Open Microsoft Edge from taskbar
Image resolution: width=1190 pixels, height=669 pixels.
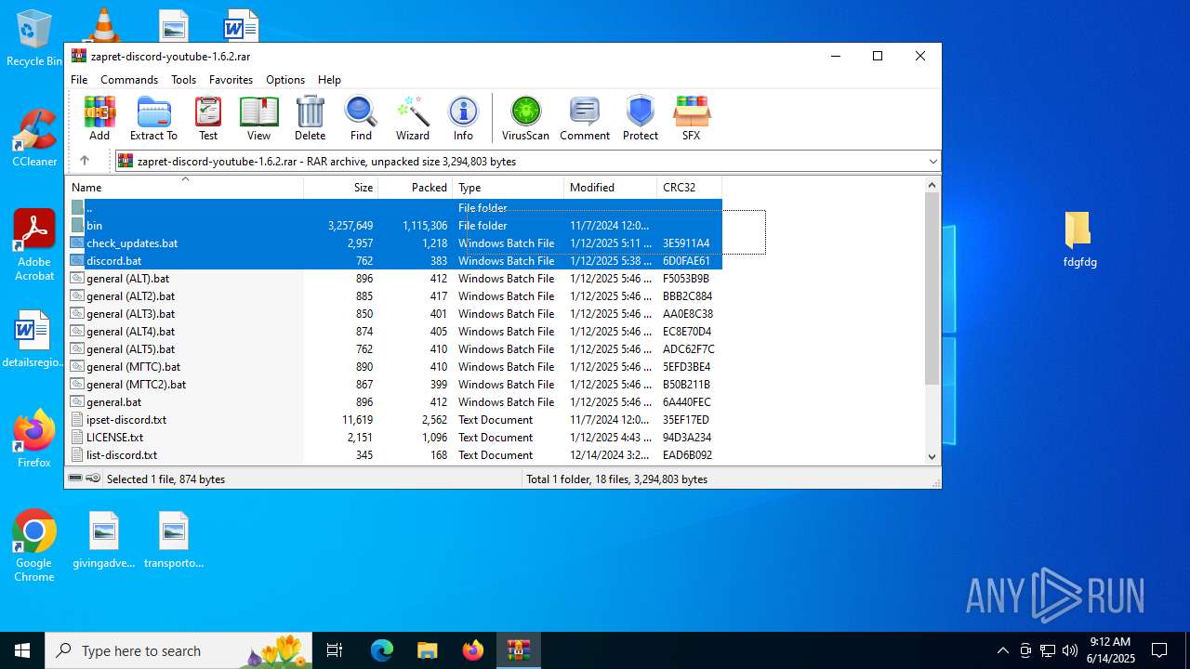[x=382, y=650]
